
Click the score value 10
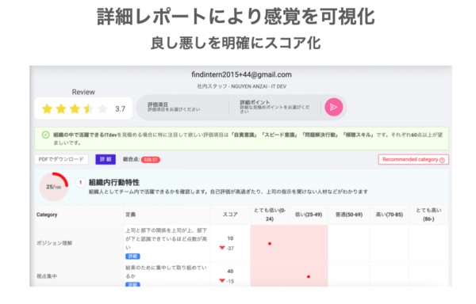click(x=230, y=238)
